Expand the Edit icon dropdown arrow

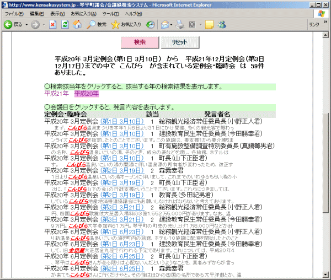pos(201,25)
